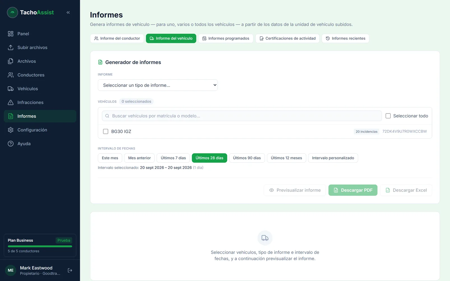Viewport: 450px width, 281px height.
Task: Go to Certificaciones de actividad tab
Action: (x=287, y=38)
